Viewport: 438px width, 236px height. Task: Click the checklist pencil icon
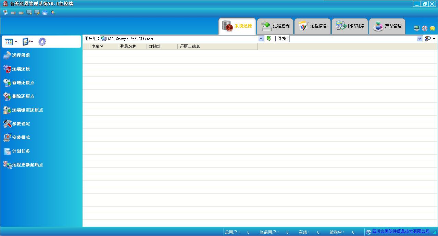26,42
